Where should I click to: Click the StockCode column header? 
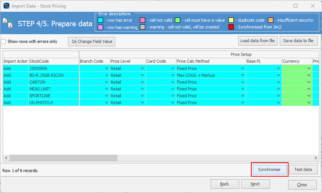(x=54, y=61)
